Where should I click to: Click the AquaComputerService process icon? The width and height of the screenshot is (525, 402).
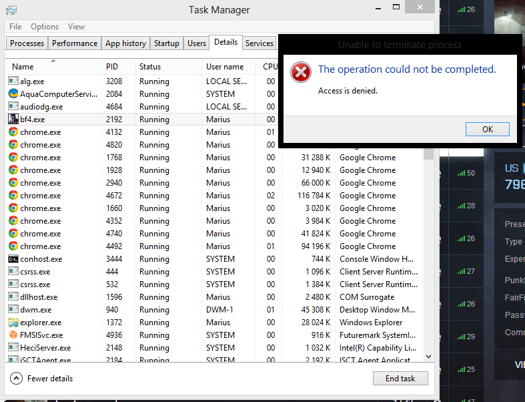coord(13,93)
